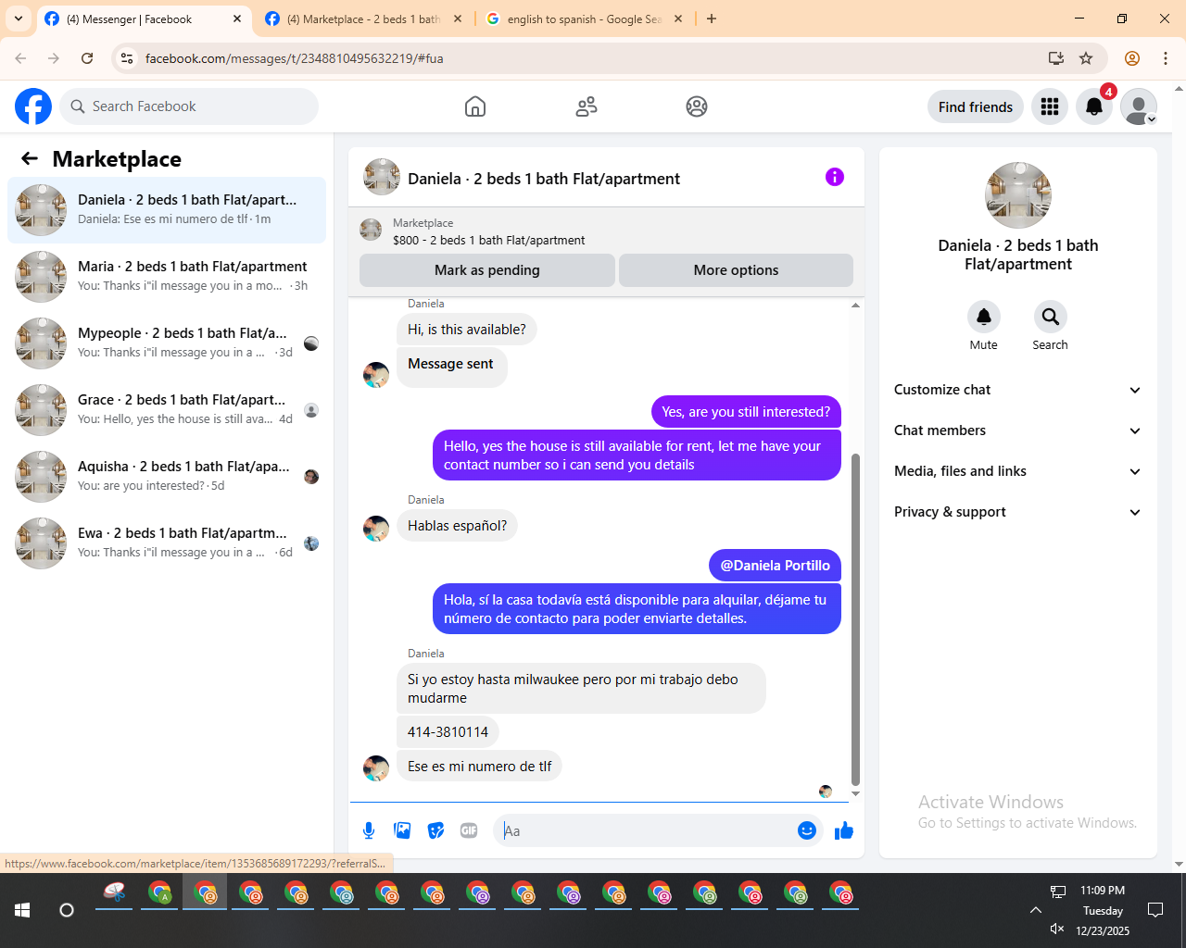
Task: Click the muted volume icon in system tray
Action: (1057, 929)
